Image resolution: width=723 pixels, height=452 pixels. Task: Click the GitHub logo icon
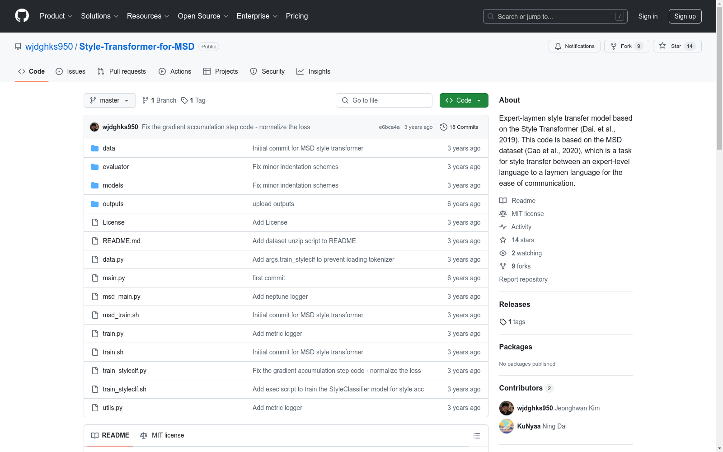tap(22, 16)
